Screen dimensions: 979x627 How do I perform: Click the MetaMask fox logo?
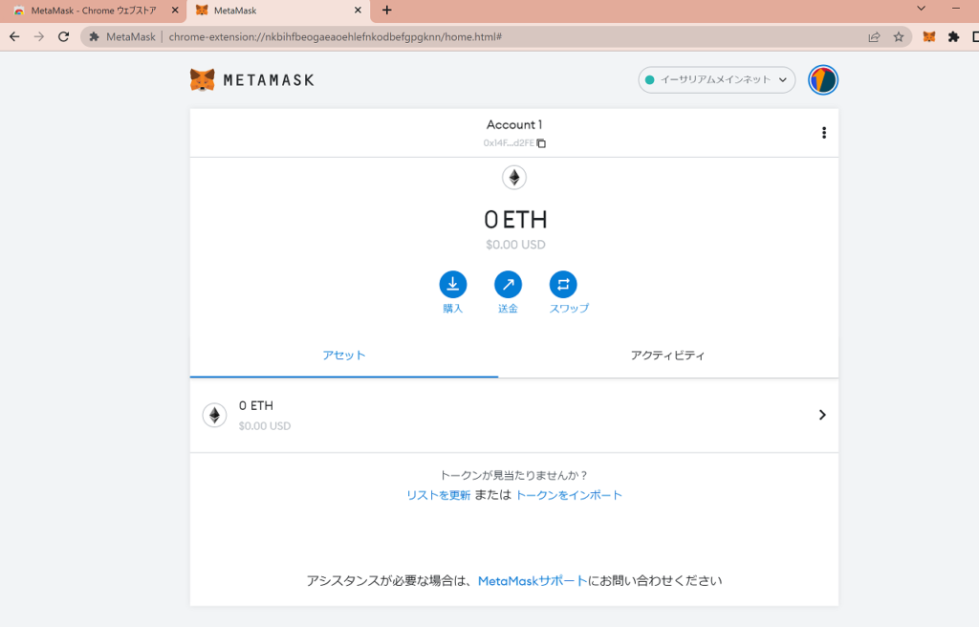click(x=203, y=80)
